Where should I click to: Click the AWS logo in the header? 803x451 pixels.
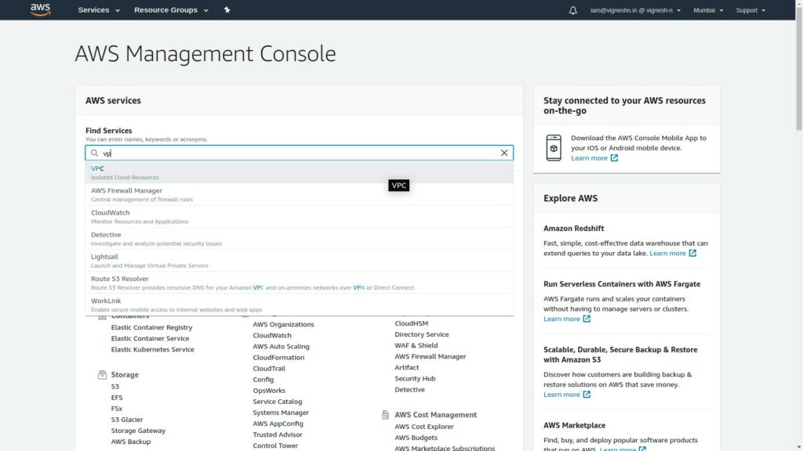pos(40,9)
